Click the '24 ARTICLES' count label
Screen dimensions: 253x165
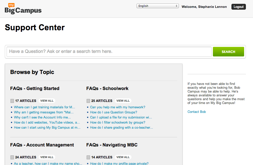point(26,157)
